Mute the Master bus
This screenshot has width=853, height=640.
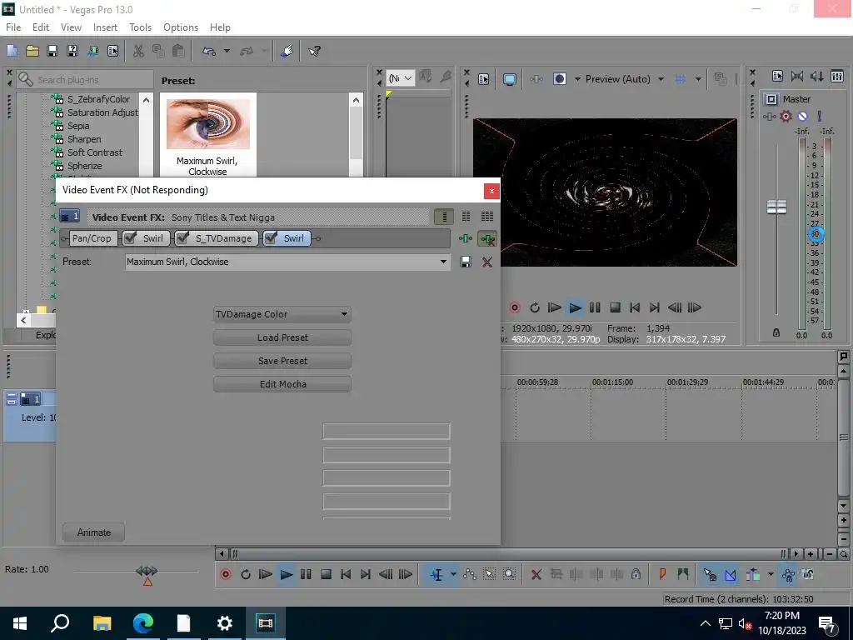pos(802,117)
